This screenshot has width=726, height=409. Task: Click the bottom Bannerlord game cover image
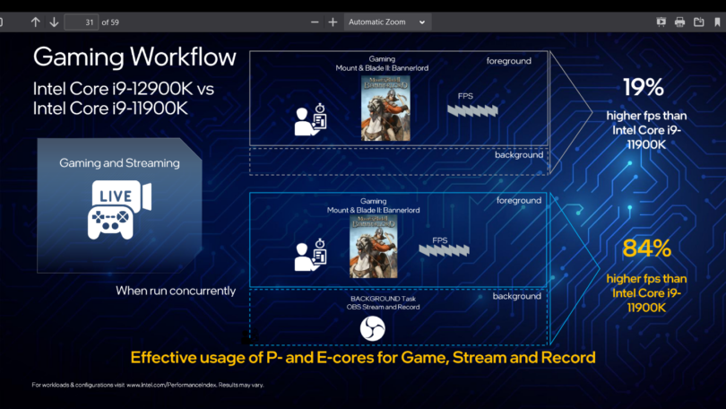pos(374,246)
